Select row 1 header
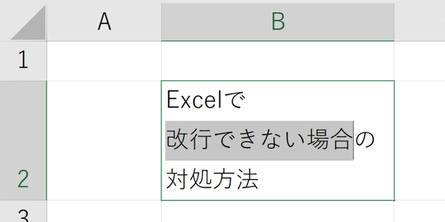The image size is (445, 222). [x=23, y=61]
